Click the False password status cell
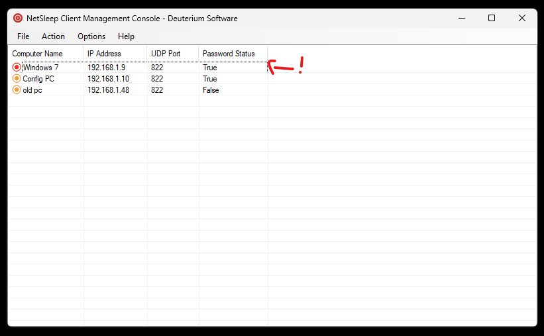 (211, 90)
